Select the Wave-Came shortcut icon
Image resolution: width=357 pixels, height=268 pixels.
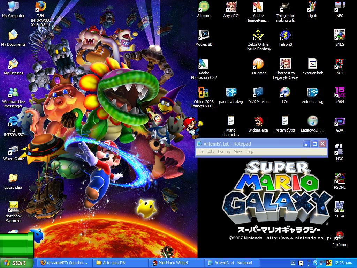pos(13,150)
